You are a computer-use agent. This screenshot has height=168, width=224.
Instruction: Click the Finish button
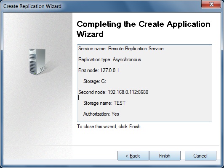pos(165,155)
